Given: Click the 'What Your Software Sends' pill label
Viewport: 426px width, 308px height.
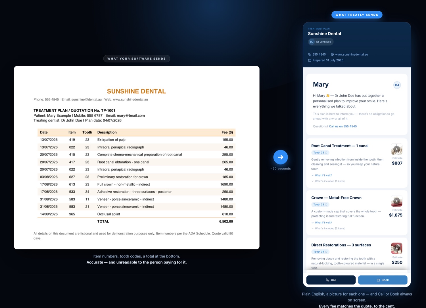Looking at the screenshot, I should click(137, 58).
